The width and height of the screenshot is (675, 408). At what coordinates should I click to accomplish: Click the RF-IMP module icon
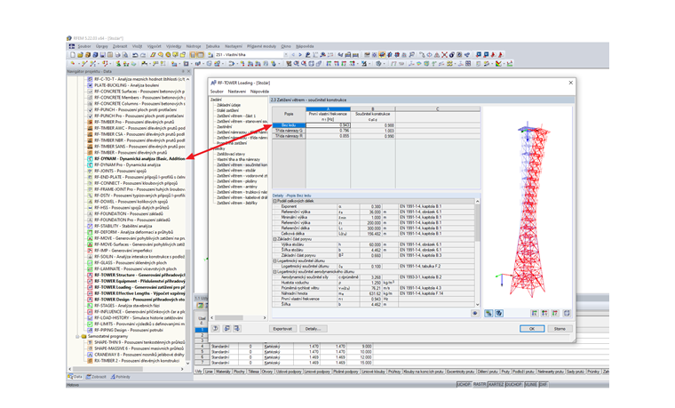pos(90,251)
